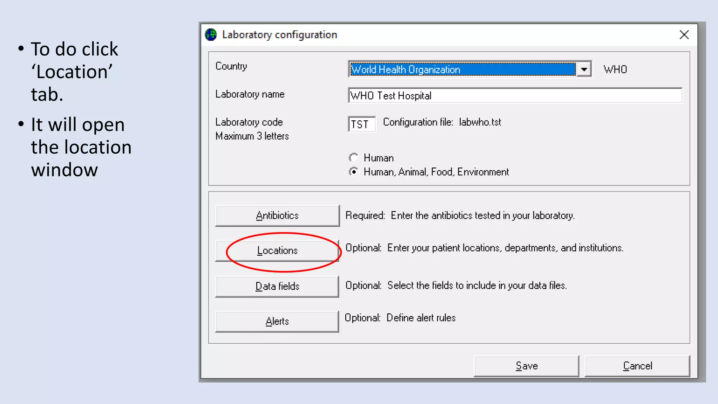718x404 pixels.
Task: Open the Antibiotics configuration
Action: tap(277, 216)
